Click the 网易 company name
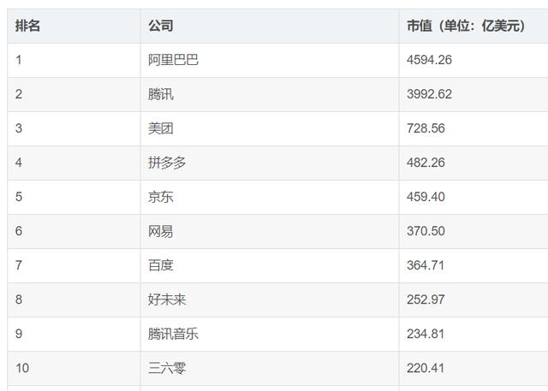 (x=160, y=231)
